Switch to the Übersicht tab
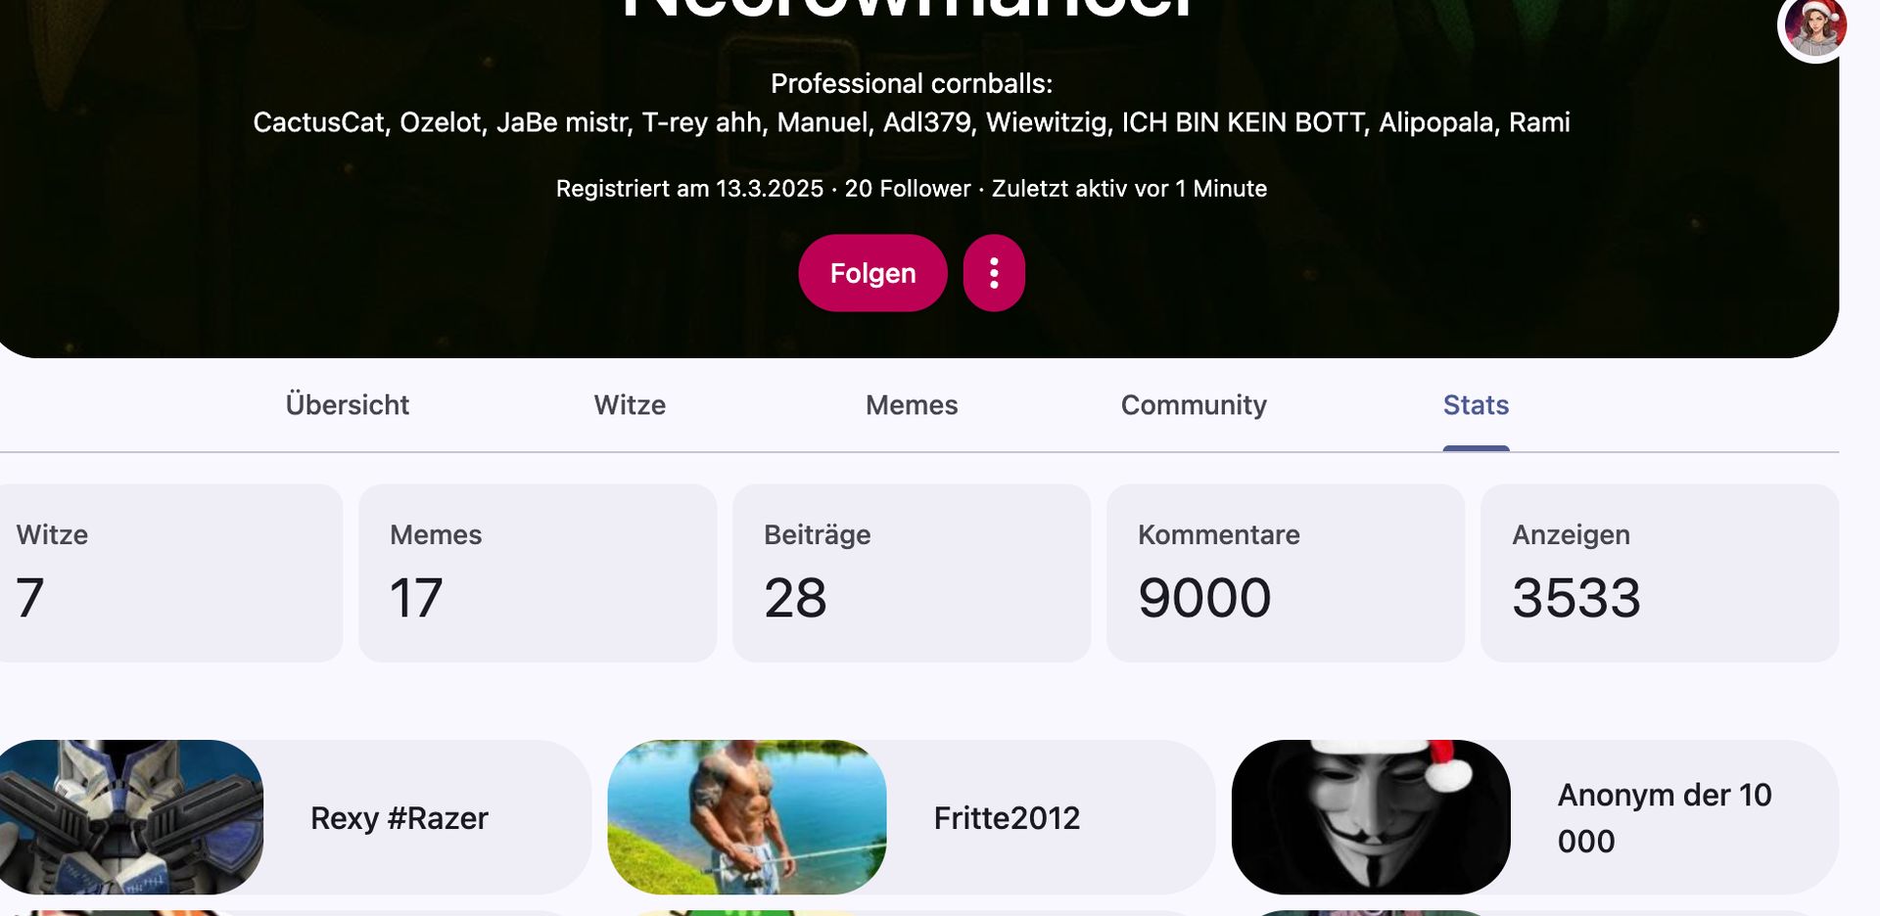Screen dimensions: 1880x916 point(348,405)
